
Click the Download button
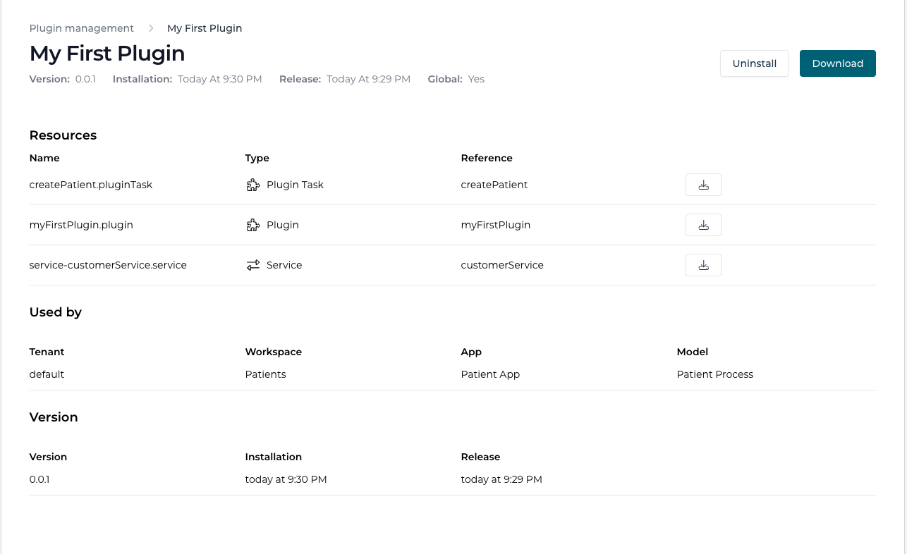click(x=837, y=63)
